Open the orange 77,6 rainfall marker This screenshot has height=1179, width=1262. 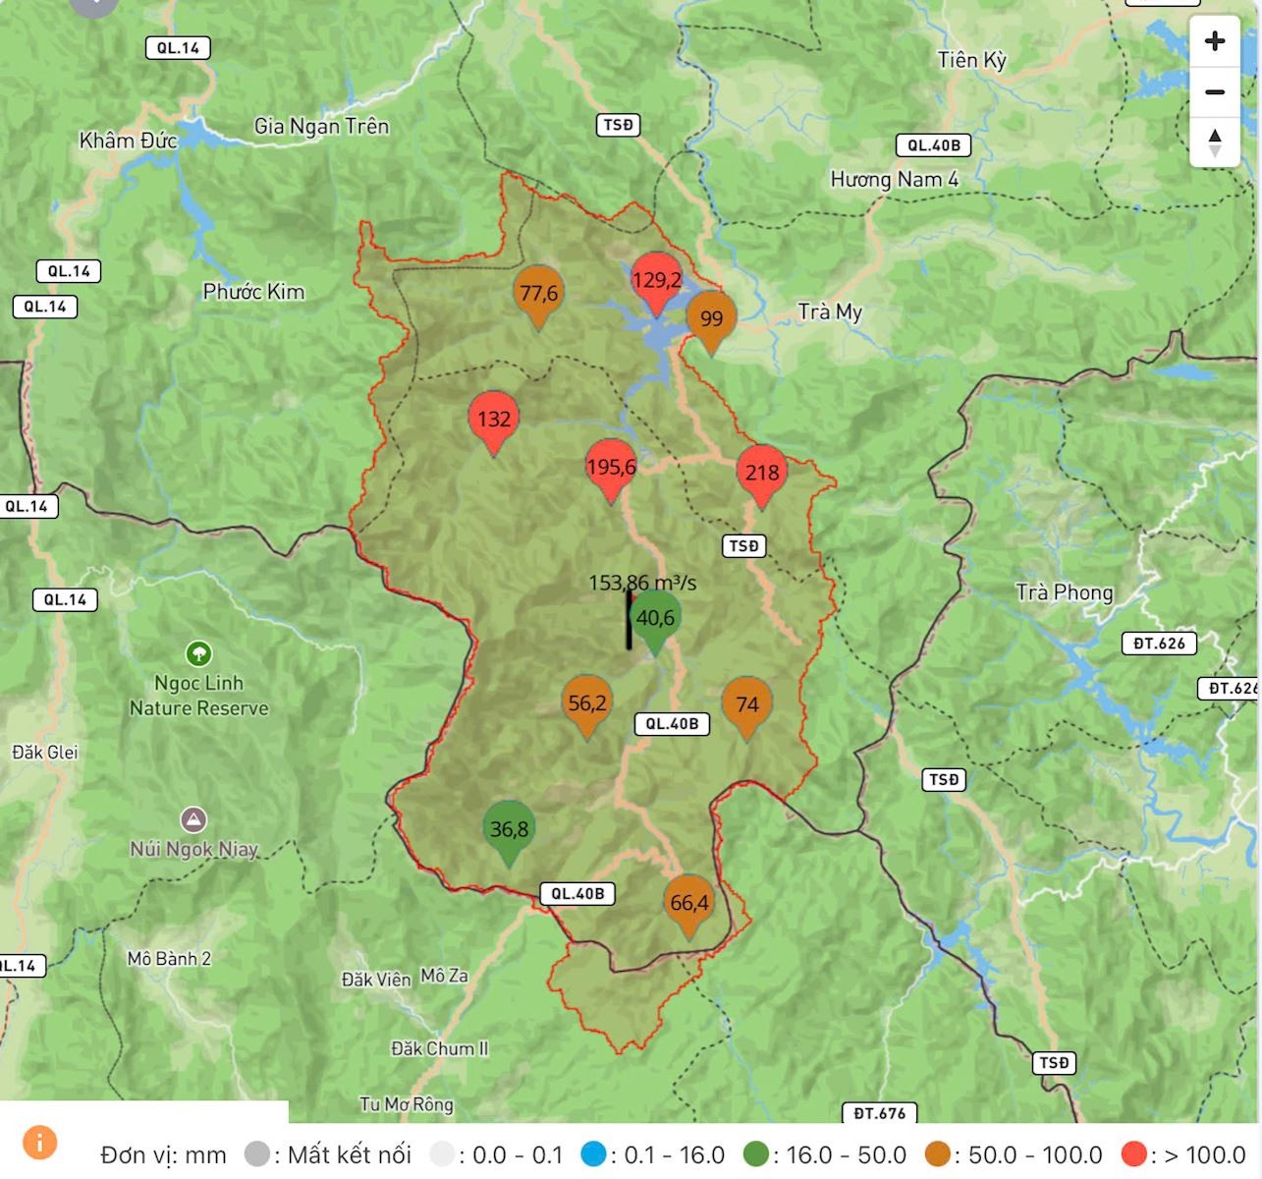(x=538, y=293)
